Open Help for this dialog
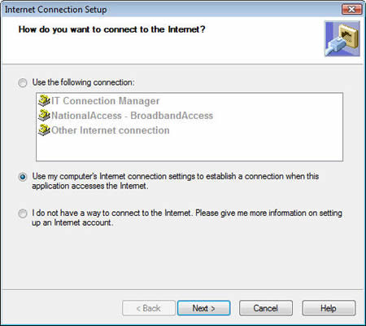The image size is (366, 326). click(x=329, y=308)
